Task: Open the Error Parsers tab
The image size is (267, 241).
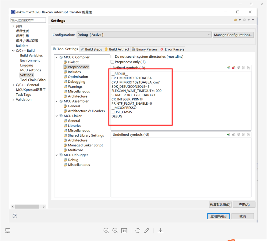Action: (x=172, y=49)
